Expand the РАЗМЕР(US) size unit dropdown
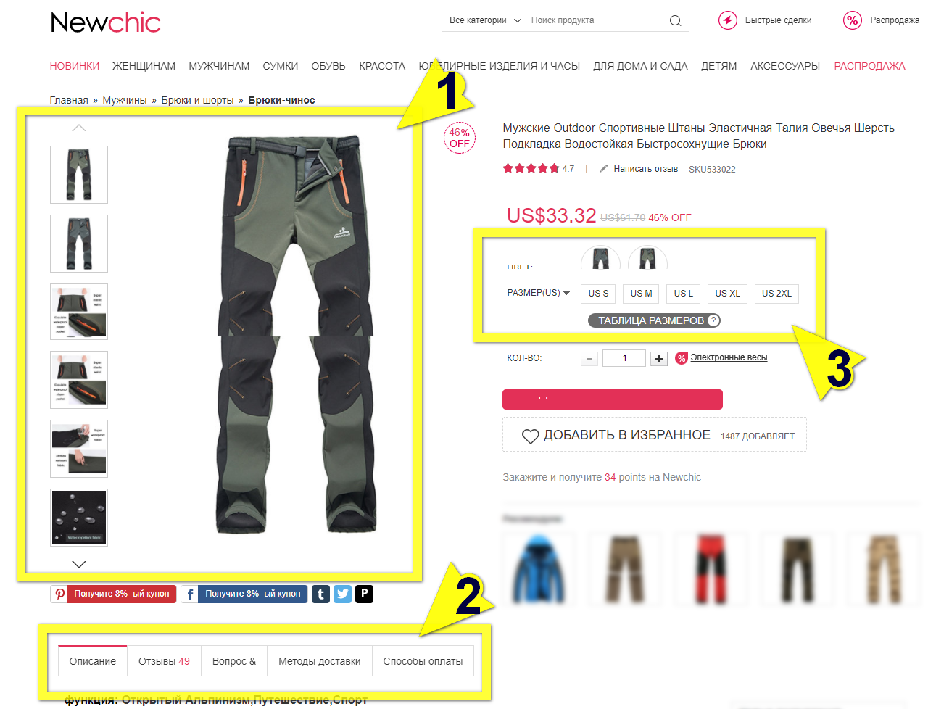 click(539, 293)
